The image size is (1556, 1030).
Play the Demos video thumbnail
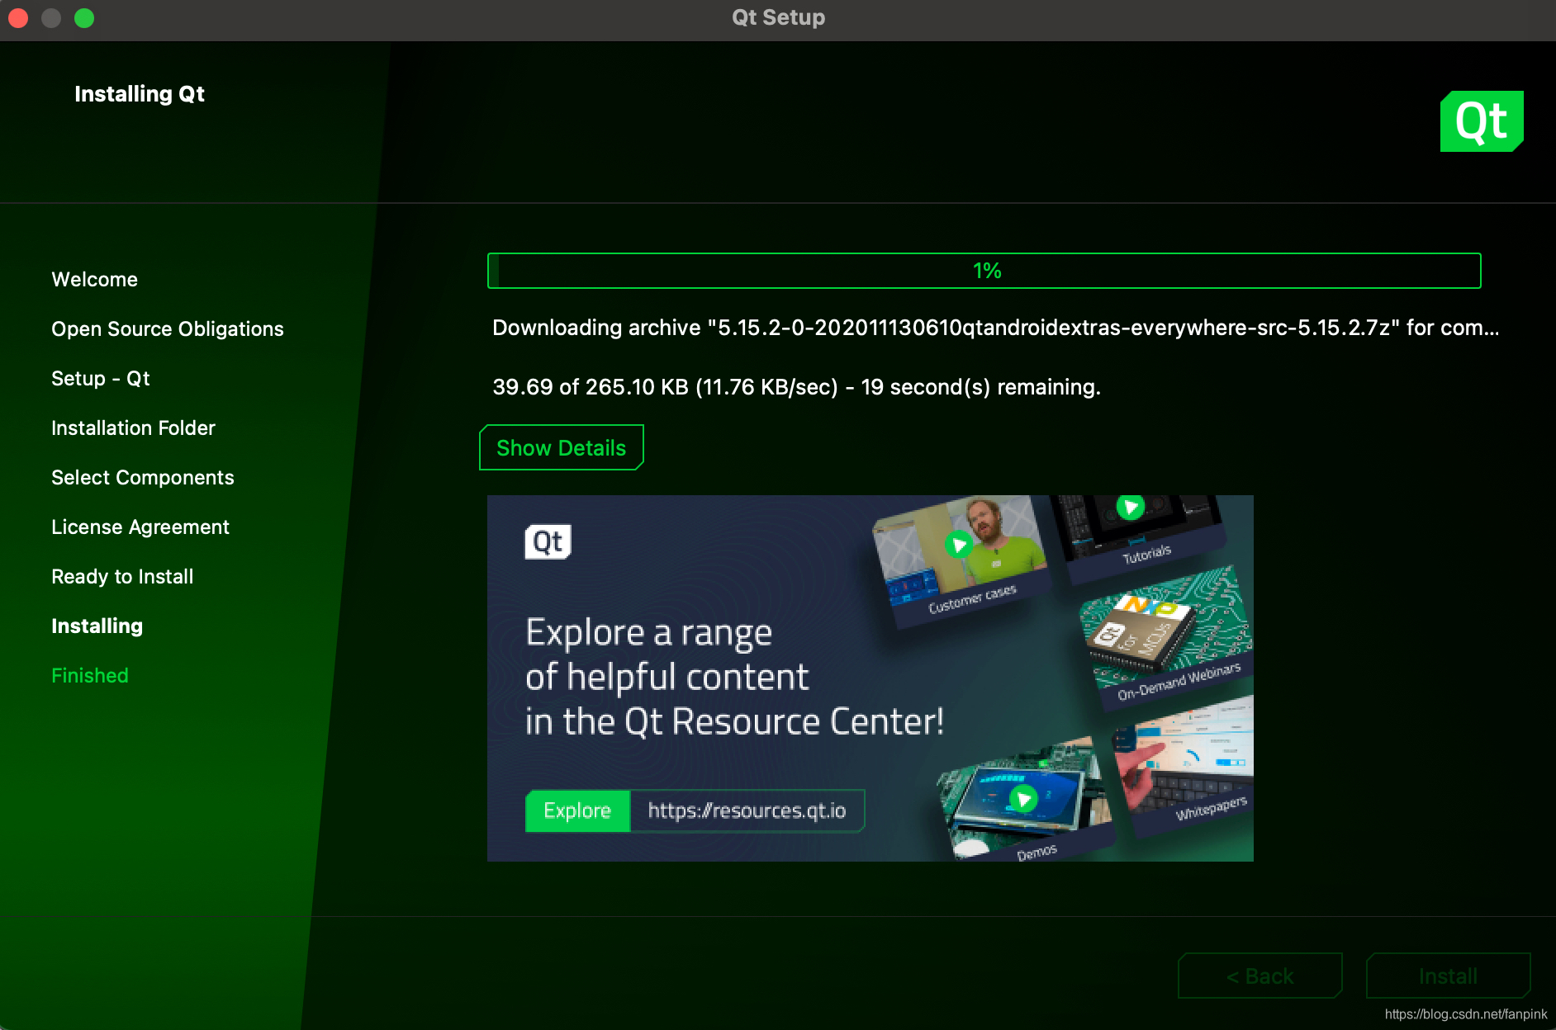coord(1023,798)
